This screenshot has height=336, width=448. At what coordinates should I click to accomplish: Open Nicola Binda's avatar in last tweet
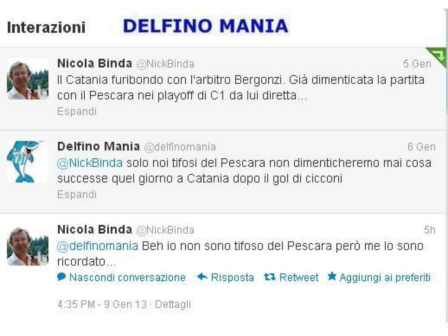click(27, 246)
